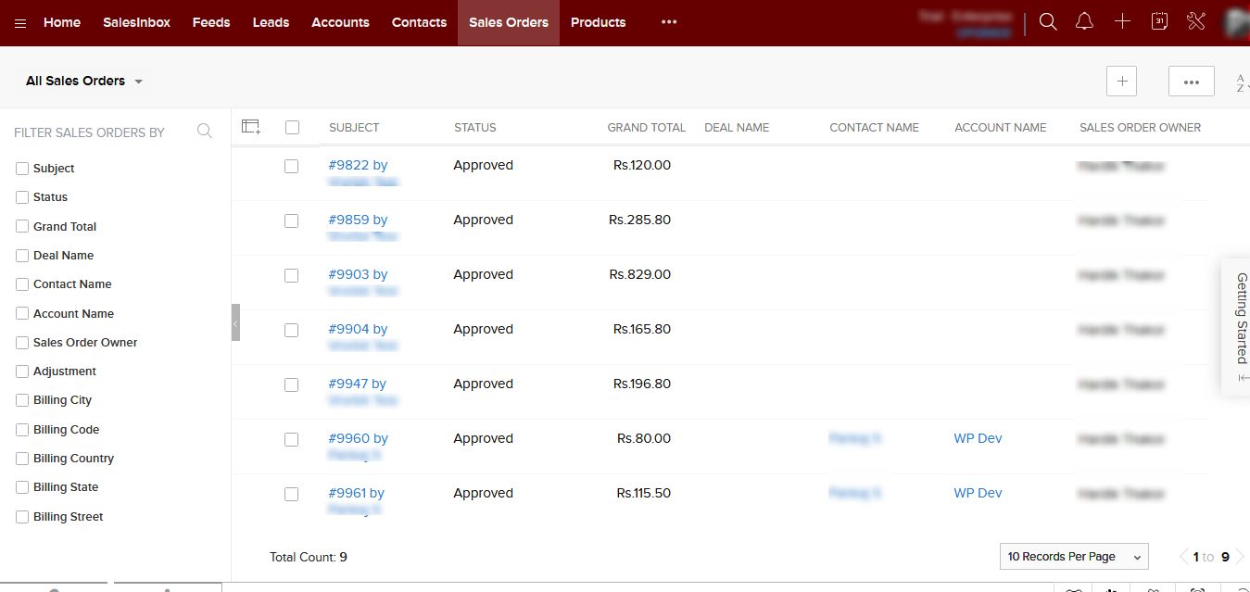This screenshot has height=592, width=1250.
Task: Search filter fields magnifier icon
Action: tap(205, 132)
